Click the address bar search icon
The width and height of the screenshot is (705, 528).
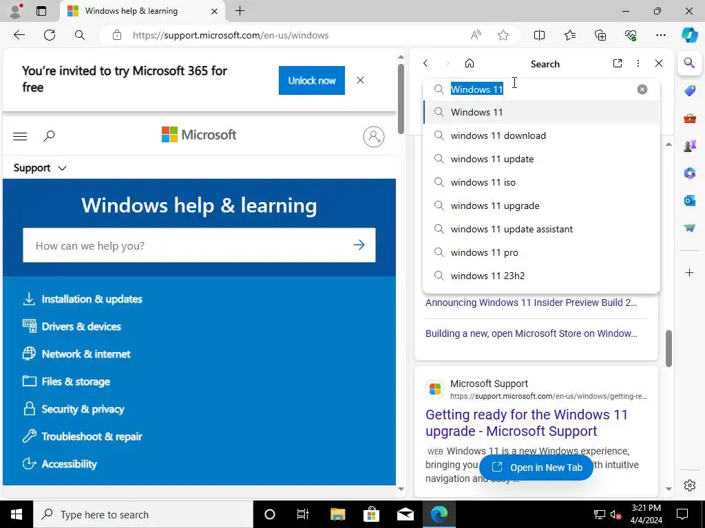[x=80, y=35]
